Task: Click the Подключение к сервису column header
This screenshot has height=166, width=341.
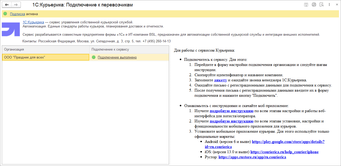Action: [129, 50]
